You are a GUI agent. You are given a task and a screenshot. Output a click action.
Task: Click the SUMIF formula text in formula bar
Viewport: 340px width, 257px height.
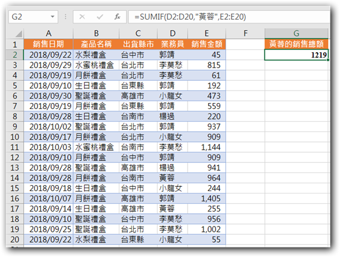coord(190,17)
